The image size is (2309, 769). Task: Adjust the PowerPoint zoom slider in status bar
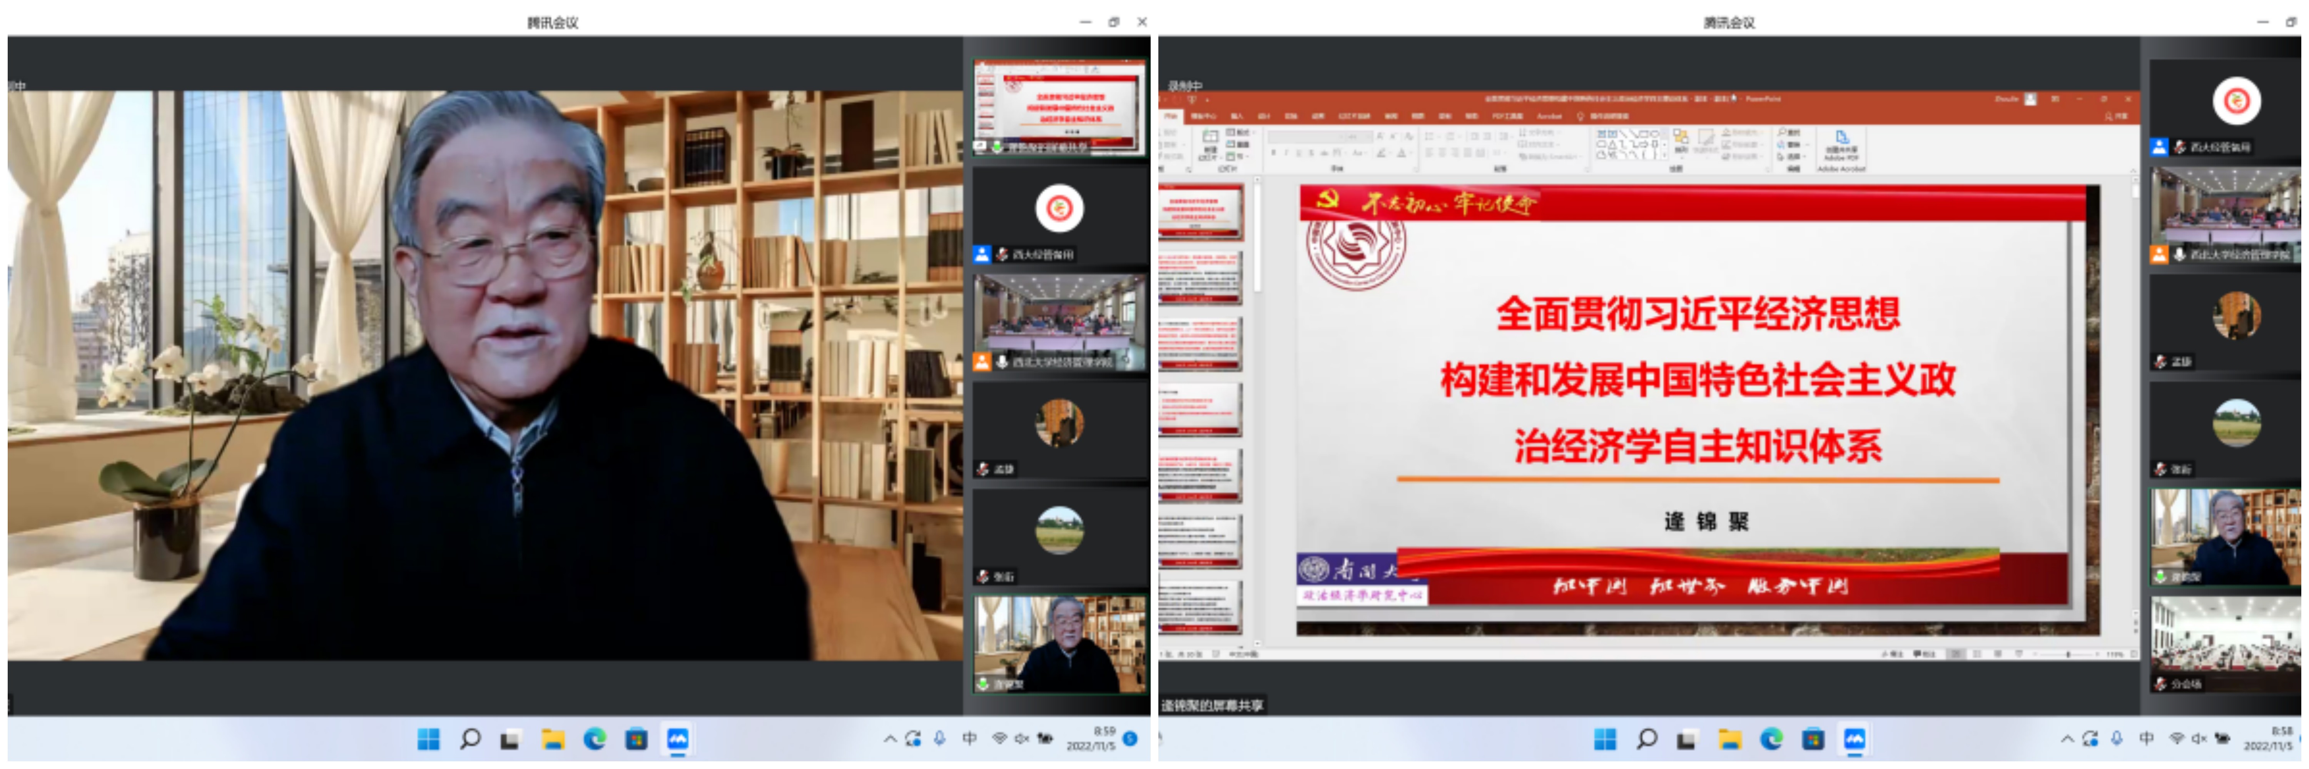pos(2068,654)
